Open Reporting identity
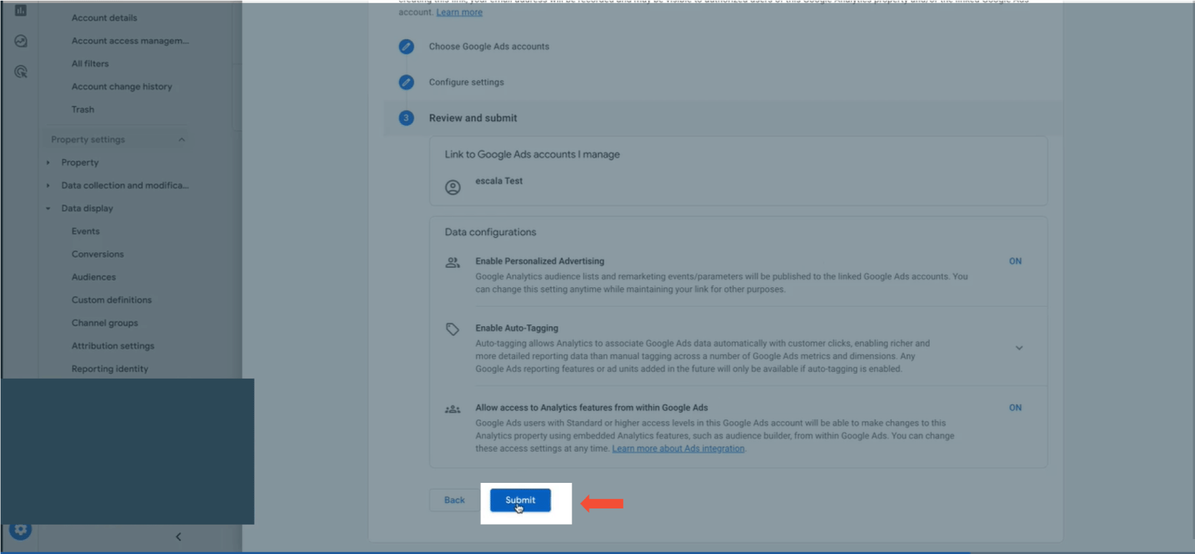 click(x=110, y=369)
